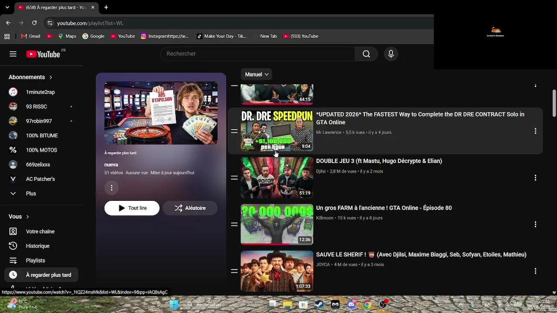Viewport: 557px width, 313px height.
Task: Grab the reorder handle of DOUBLE JEU 3
Action: click(234, 178)
